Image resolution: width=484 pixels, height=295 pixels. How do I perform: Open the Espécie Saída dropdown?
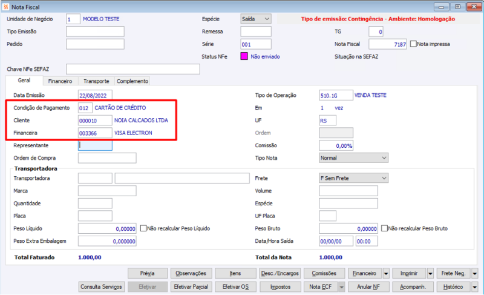(x=256, y=19)
